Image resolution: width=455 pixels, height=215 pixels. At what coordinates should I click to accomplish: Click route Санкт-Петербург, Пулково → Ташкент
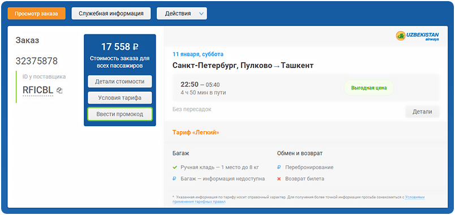(x=243, y=65)
